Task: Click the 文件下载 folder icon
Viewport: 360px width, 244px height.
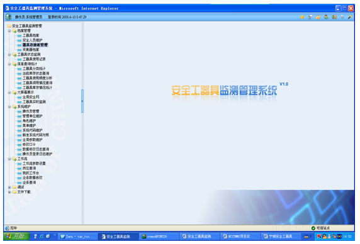Action: click(14, 192)
